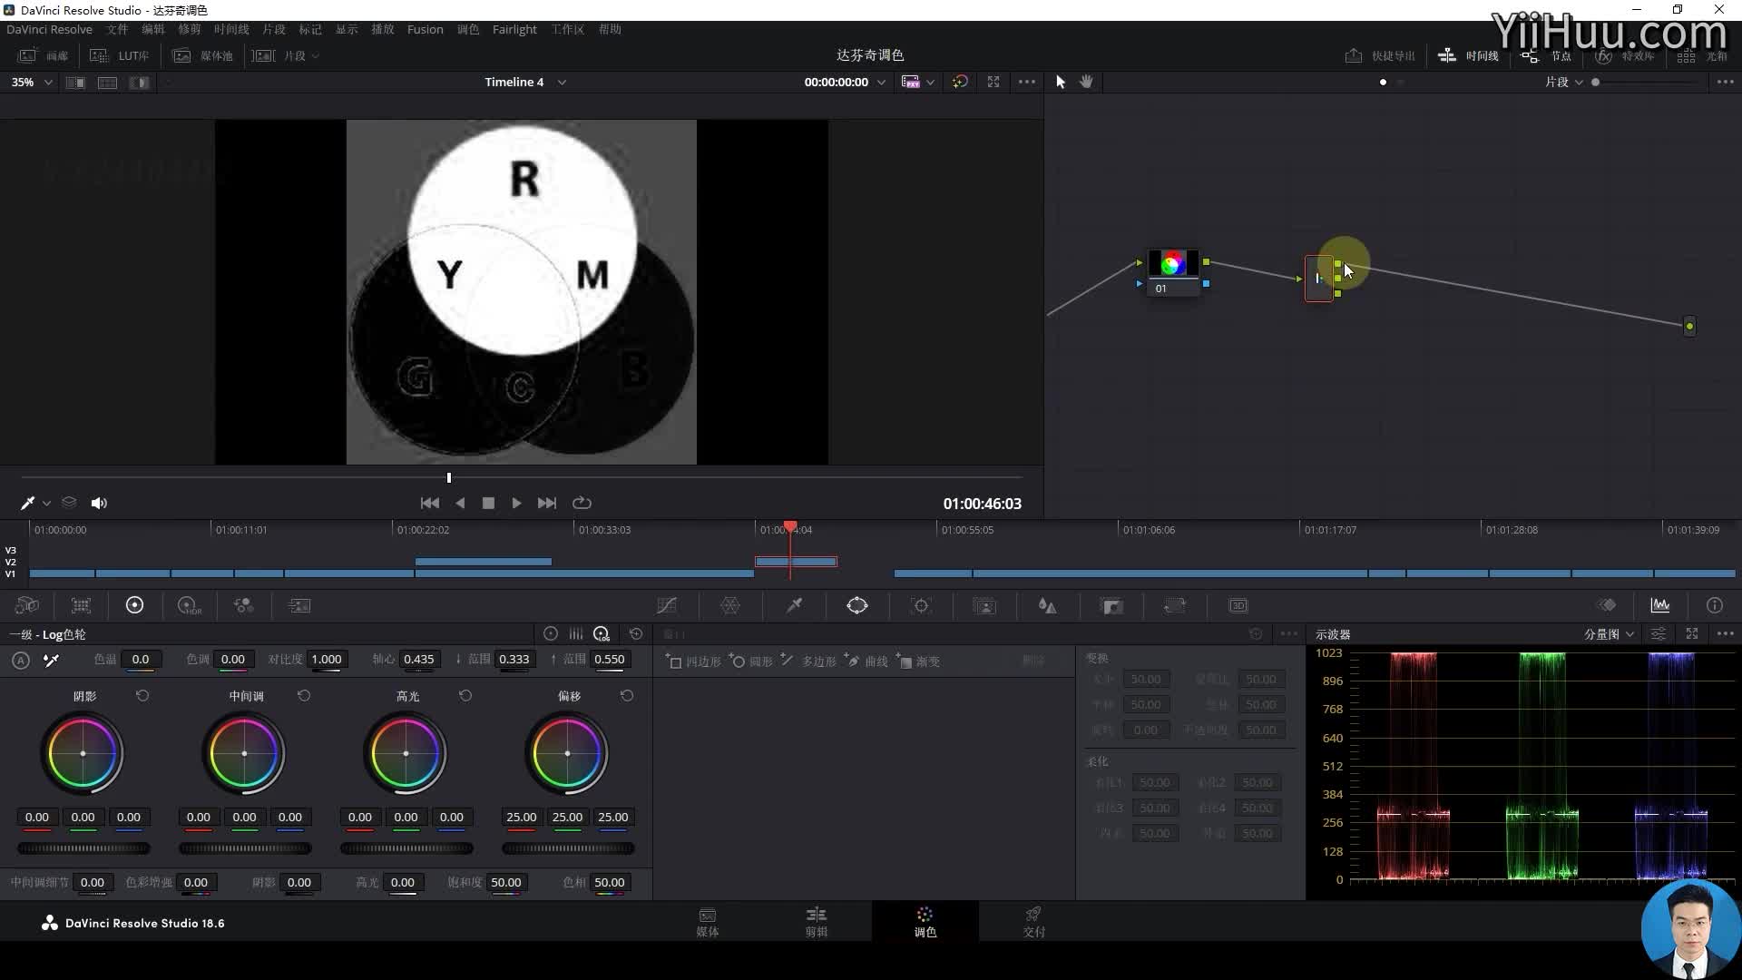Enable the image wipe viewer mode

pyautogui.click(x=75, y=82)
